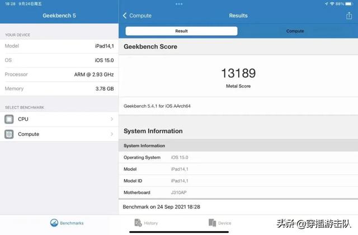The width and height of the screenshot is (358, 235).
Task: Tap the Metal Score label
Action: click(x=238, y=86)
